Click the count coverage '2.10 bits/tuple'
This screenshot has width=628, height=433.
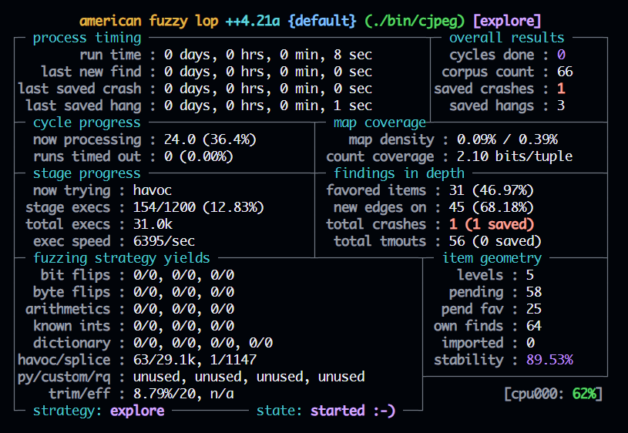[x=515, y=156]
